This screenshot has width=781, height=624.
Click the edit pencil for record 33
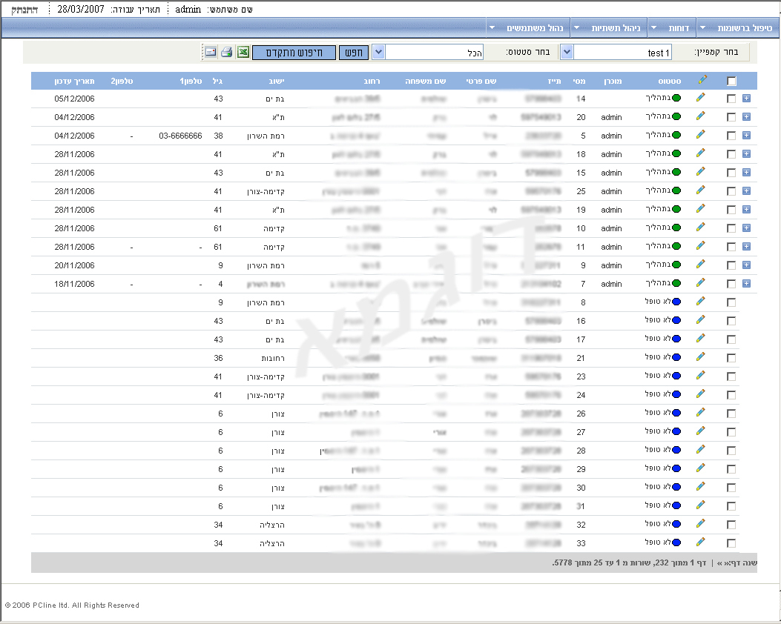(x=701, y=542)
